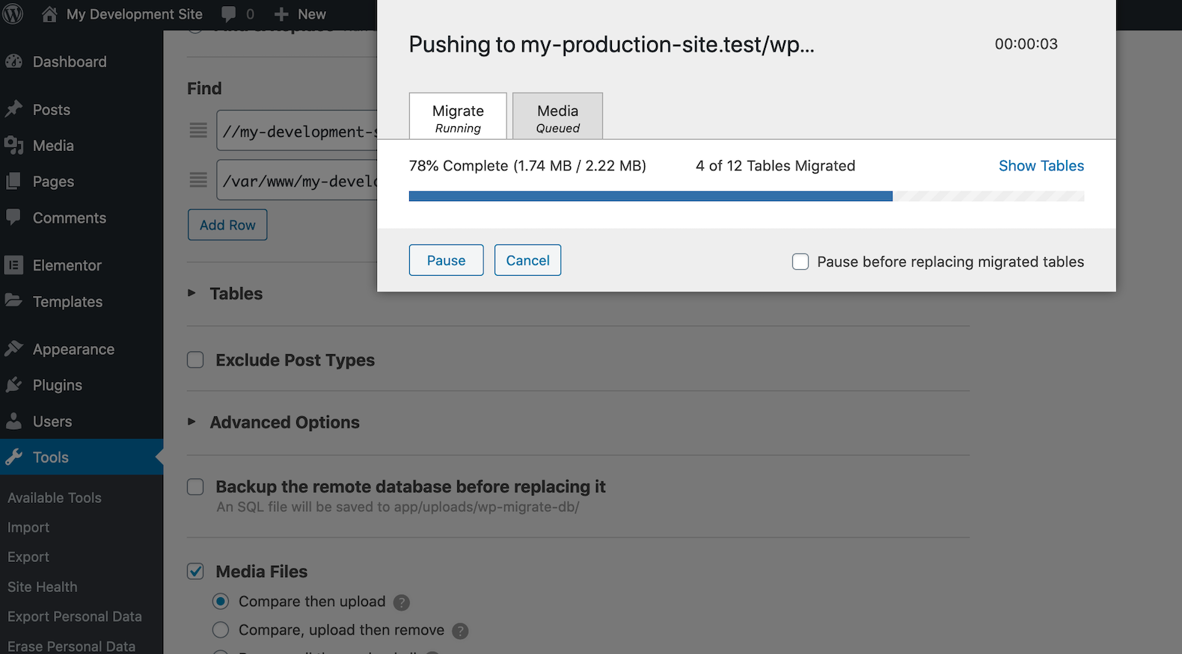Open the Migrate Running tab
Image resolution: width=1182 pixels, height=654 pixels.
[458, 117]
